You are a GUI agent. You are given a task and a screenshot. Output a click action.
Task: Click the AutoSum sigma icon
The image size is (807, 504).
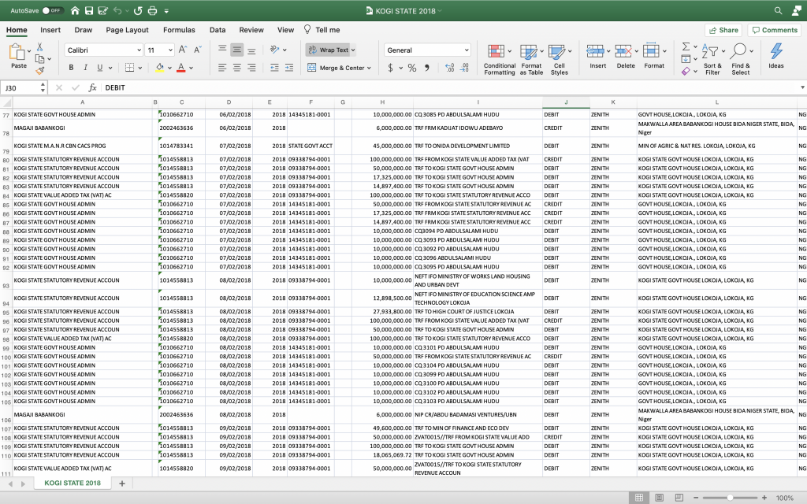pyautogui.click(x=685, y=47)
